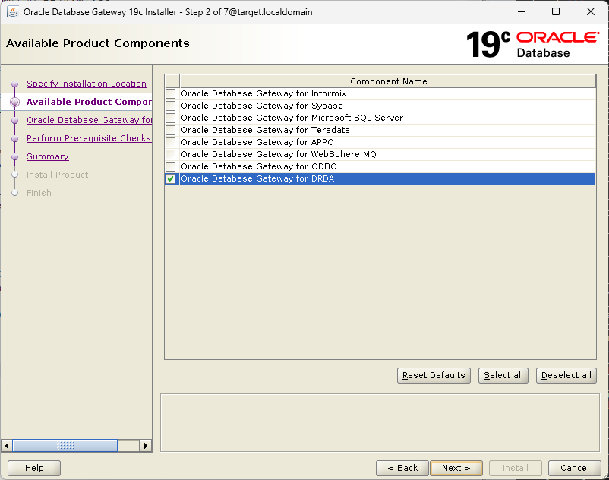Click the step bullet beside Specify Installation Location

pos(14,84)
